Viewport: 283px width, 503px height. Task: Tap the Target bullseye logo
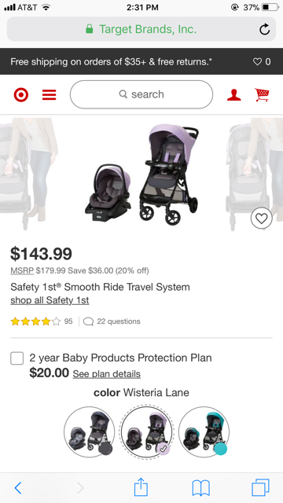click(x=21, y=95)
